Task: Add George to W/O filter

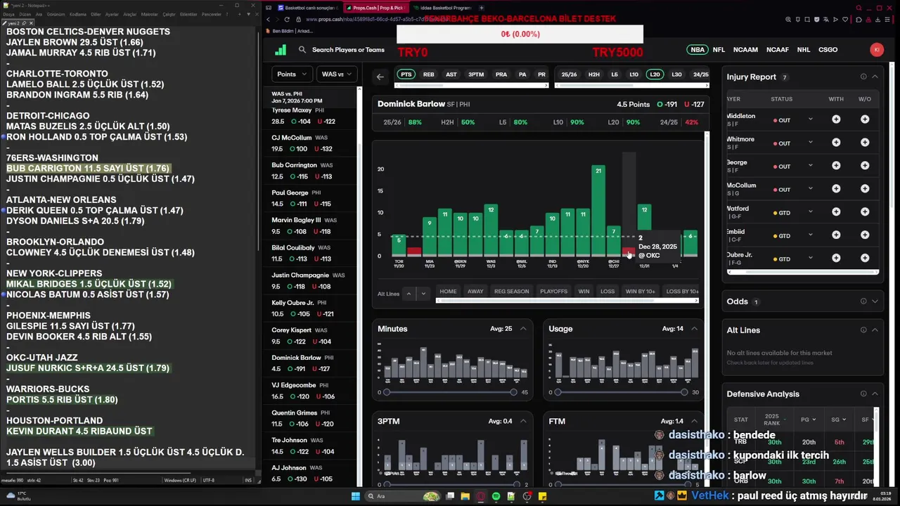Action: click(x=865, y=166)
